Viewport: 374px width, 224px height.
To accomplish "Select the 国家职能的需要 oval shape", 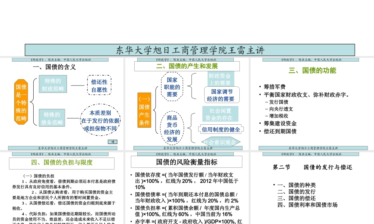I will (x=172, y=87).
